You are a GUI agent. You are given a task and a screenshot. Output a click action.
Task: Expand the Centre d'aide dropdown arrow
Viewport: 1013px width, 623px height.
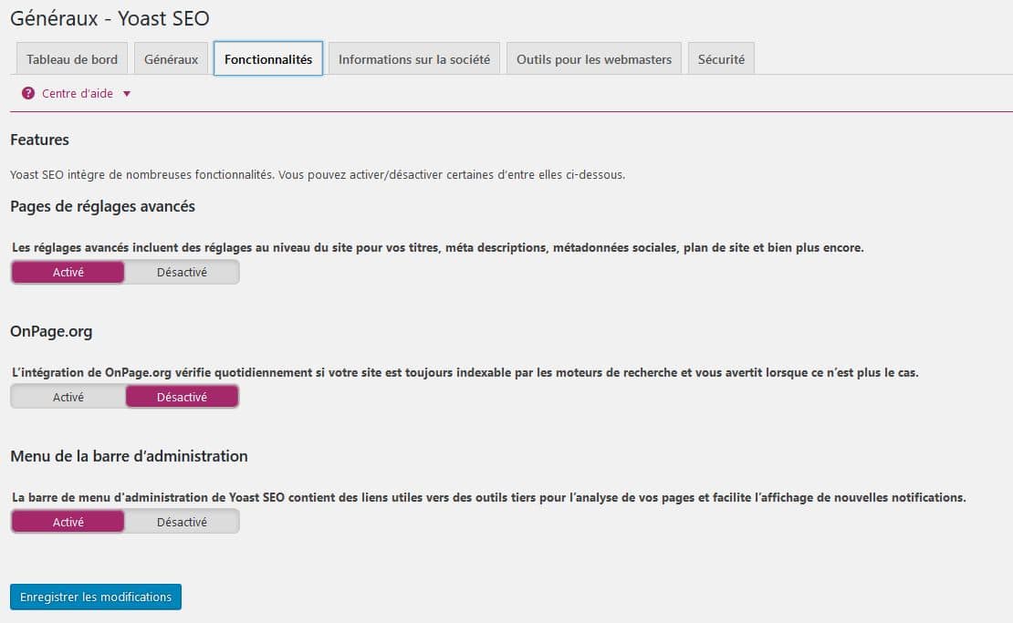click(127, 94)
